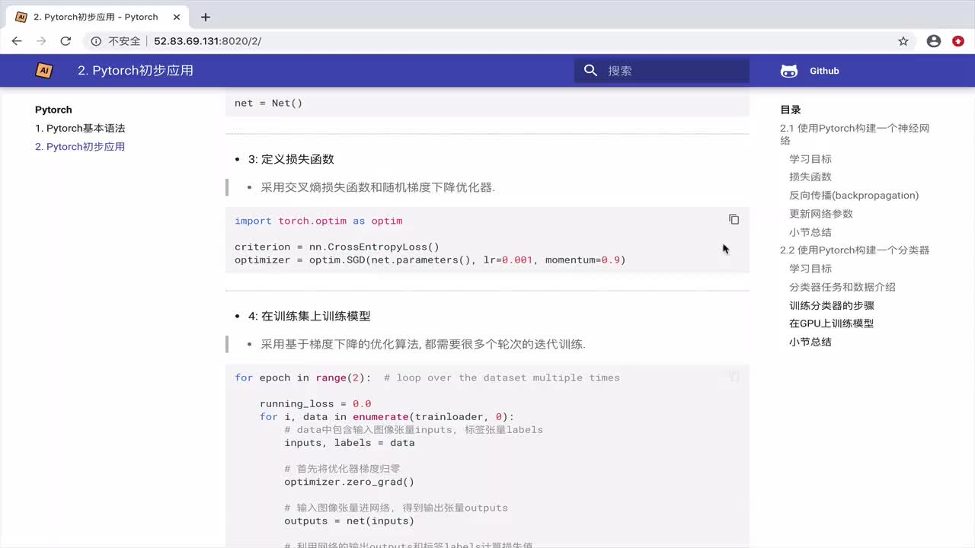This screenshot has height=548, width=975.
Task: Click the 3: 定义损失函数 heading
Action: 291,159
